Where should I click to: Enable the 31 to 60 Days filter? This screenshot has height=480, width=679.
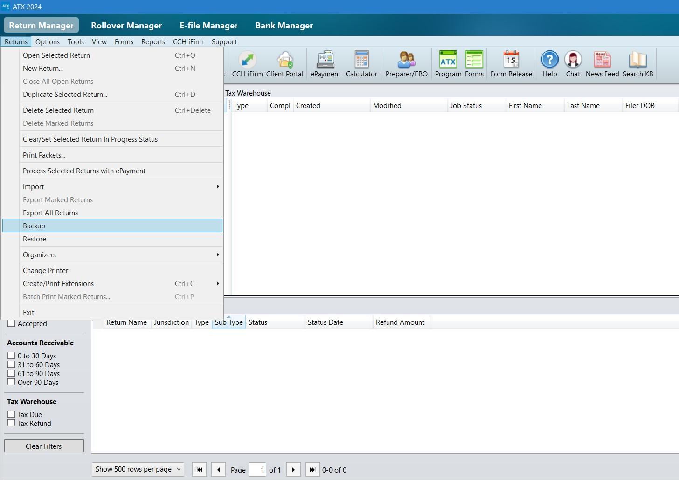[11, 364]
